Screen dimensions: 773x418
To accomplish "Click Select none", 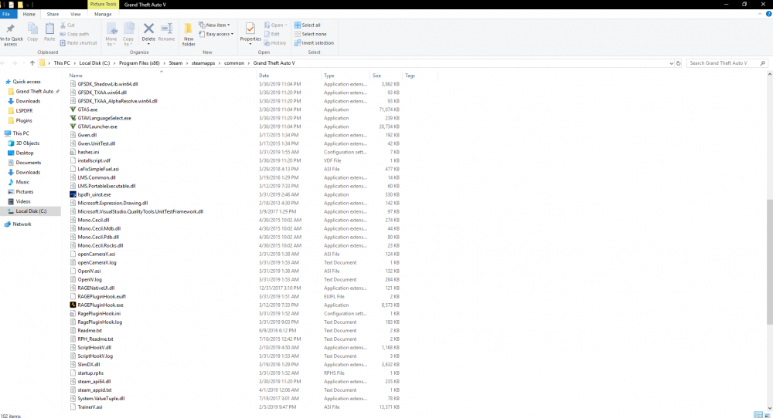I will tap(310, 34).
